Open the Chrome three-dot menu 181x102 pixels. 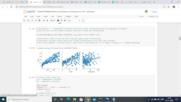(178, 7)
